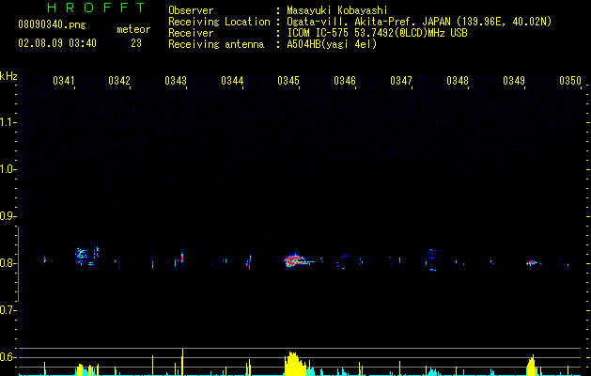Viewport: 591px width, 376px height.
Task: Click the meteor echo cluster after 0341
Action: [x=86, y=255]
